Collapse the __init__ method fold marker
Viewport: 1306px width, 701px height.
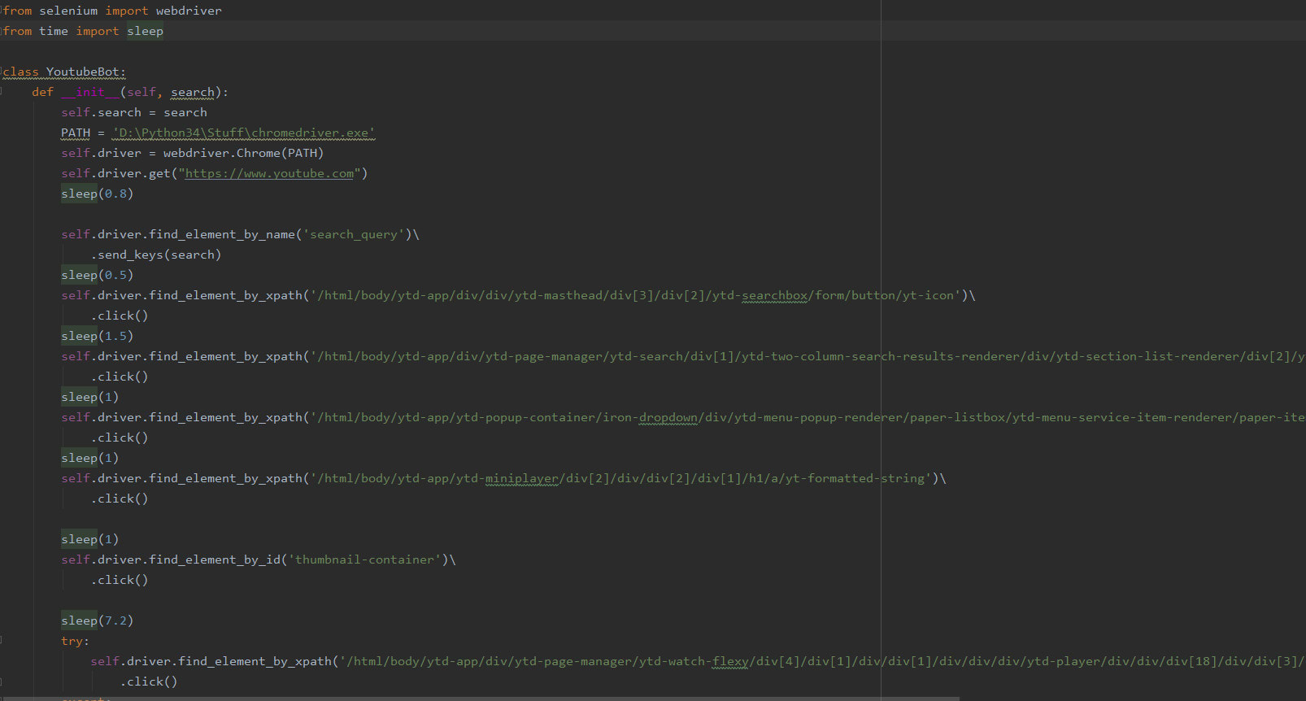click(x=2, y=92)
